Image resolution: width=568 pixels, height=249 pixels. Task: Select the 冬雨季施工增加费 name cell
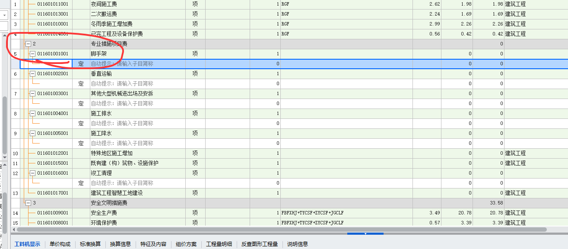tap(138, 24)
